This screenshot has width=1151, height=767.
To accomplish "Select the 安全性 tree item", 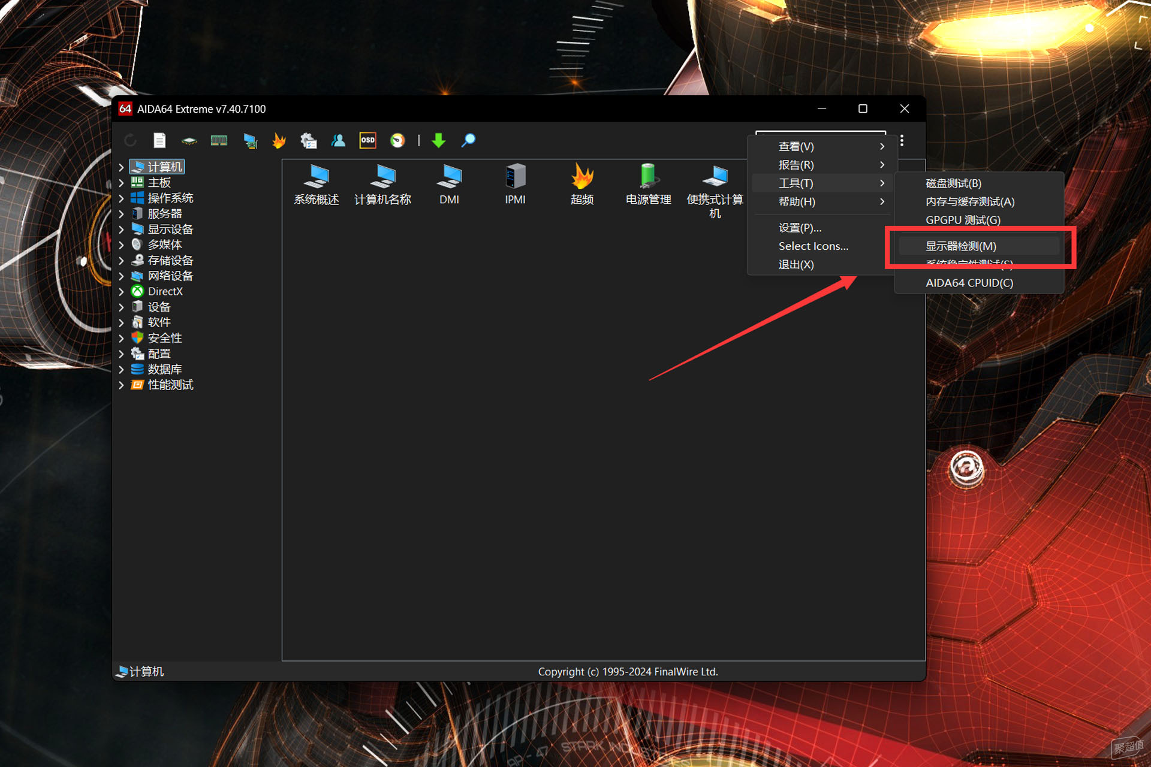I will point(156,339).
